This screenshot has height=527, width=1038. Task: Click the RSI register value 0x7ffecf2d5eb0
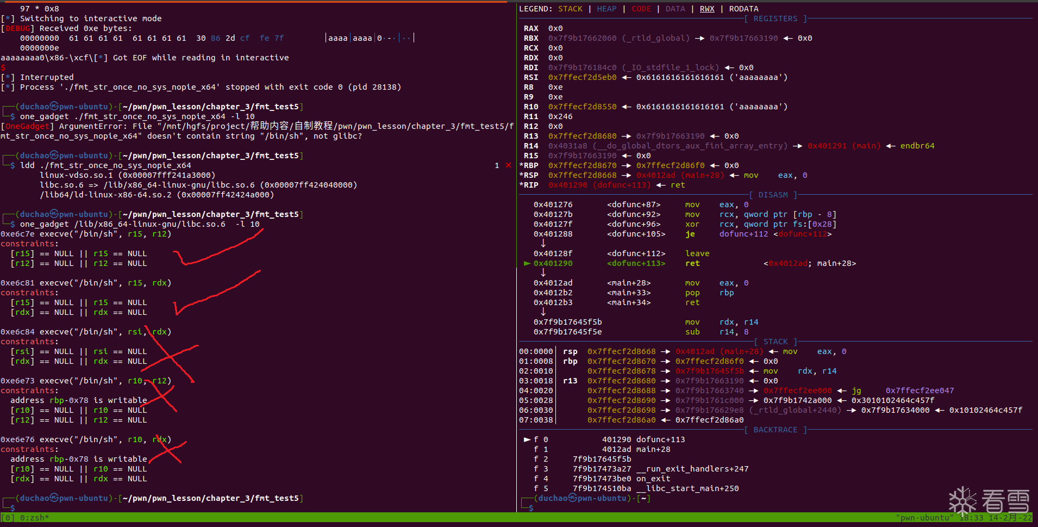pyautogui.click(x=582, y=77)
